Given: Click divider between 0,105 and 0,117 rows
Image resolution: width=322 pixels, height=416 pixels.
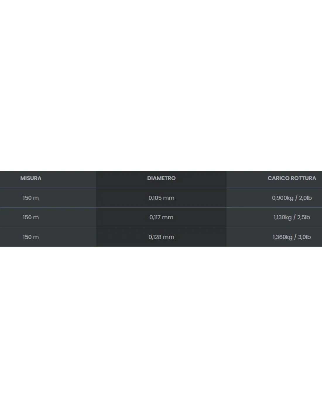Looking at the screenshot, I should click(161, 208).
